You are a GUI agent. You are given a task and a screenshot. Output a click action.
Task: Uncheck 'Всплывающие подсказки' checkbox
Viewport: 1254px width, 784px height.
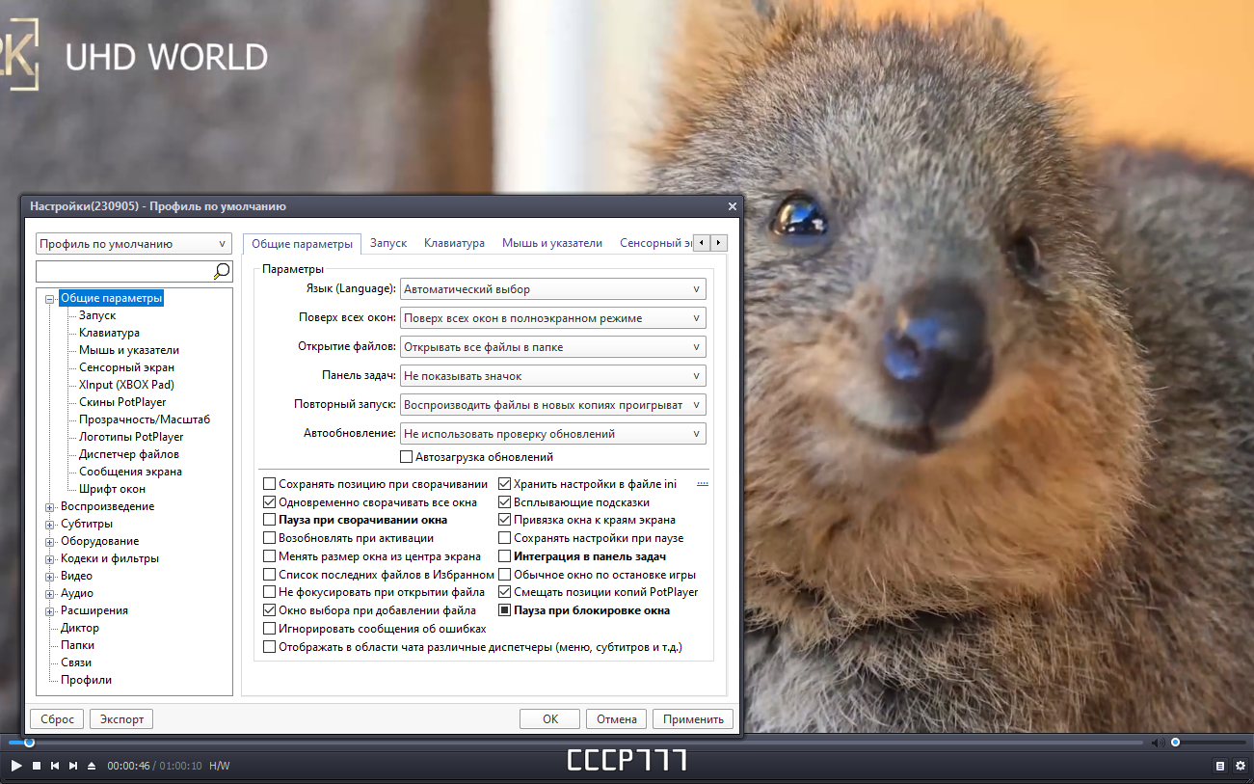click(x=504, y=502)
